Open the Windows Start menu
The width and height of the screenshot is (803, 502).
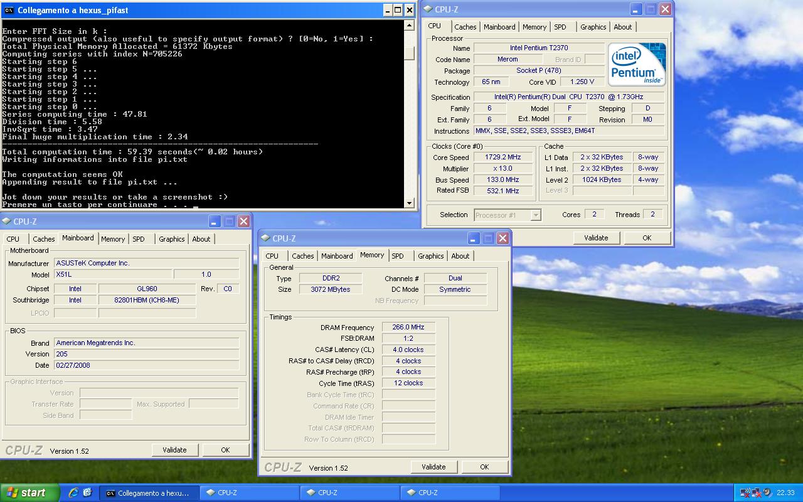click(29, 493)
